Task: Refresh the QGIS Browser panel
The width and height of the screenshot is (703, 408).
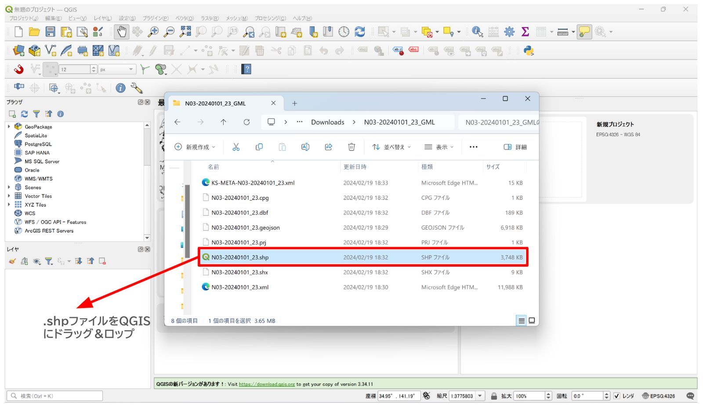Action: click(25, 114)
